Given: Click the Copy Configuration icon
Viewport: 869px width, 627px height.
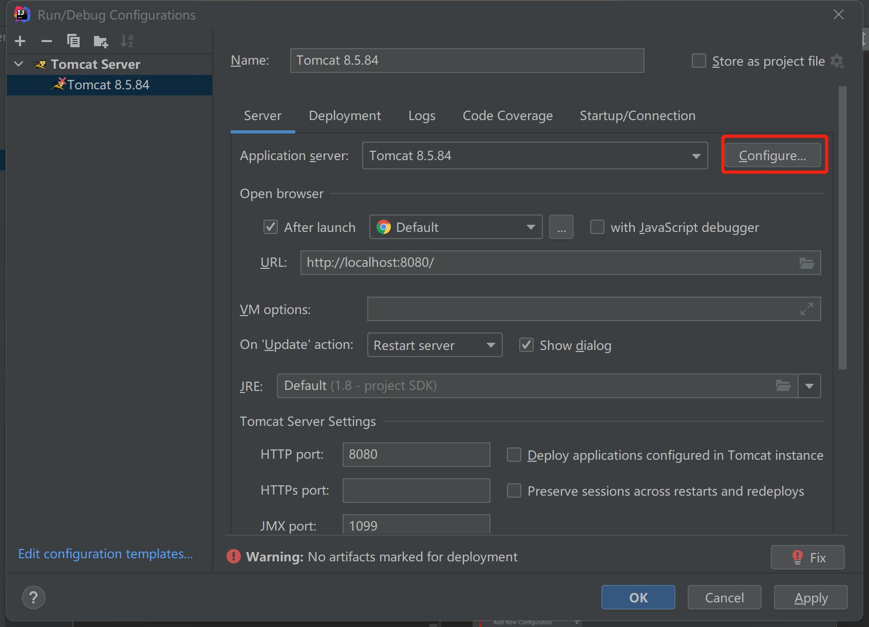Looking at the screenshot, I should click(73, 41).
